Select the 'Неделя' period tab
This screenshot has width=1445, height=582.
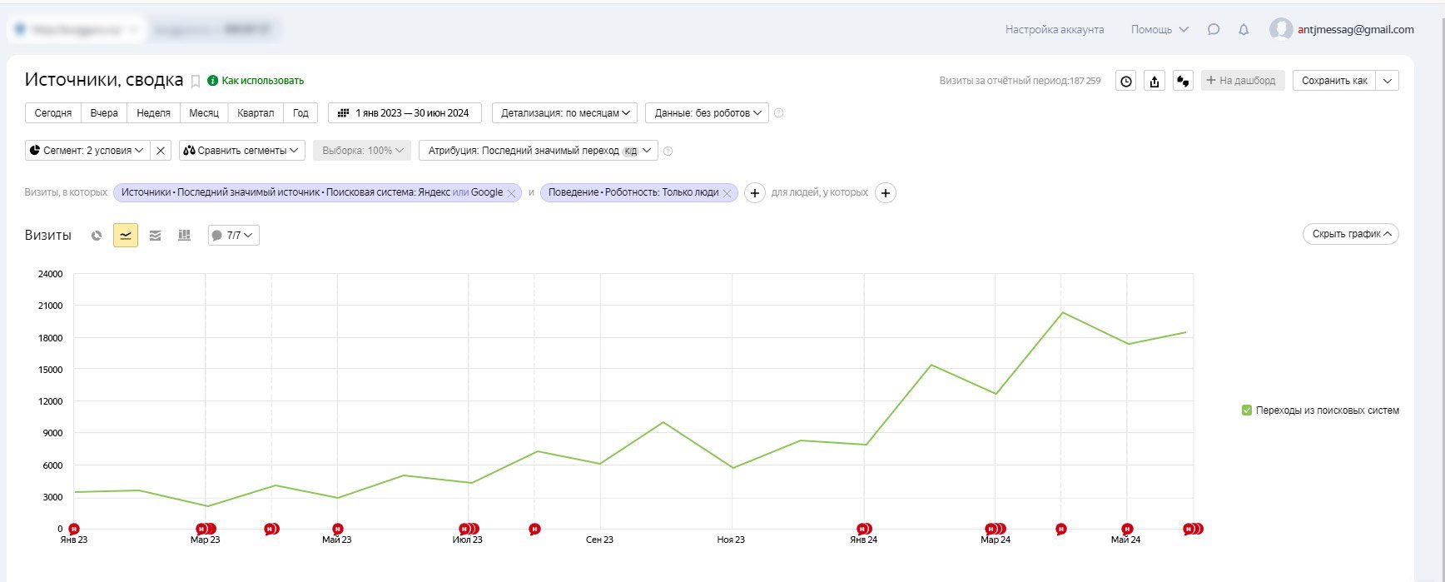coord(153,113)
